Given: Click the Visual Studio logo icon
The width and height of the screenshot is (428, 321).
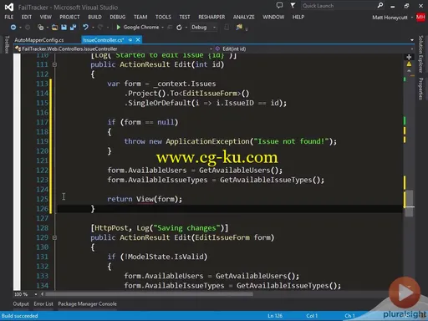Looking at the screenshot, I should click(8, 7).
